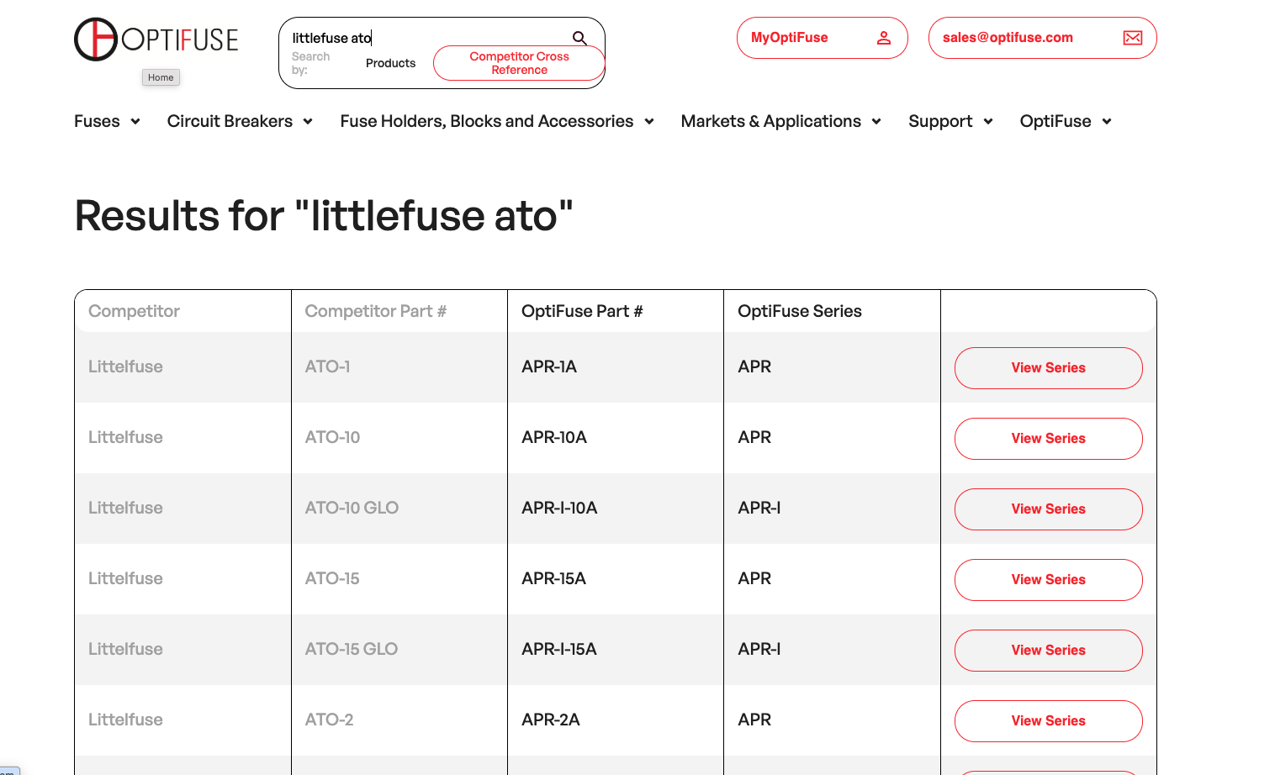Select Competitor Cross Reference search option
The image size is (1275, 775).
[519, 63]
